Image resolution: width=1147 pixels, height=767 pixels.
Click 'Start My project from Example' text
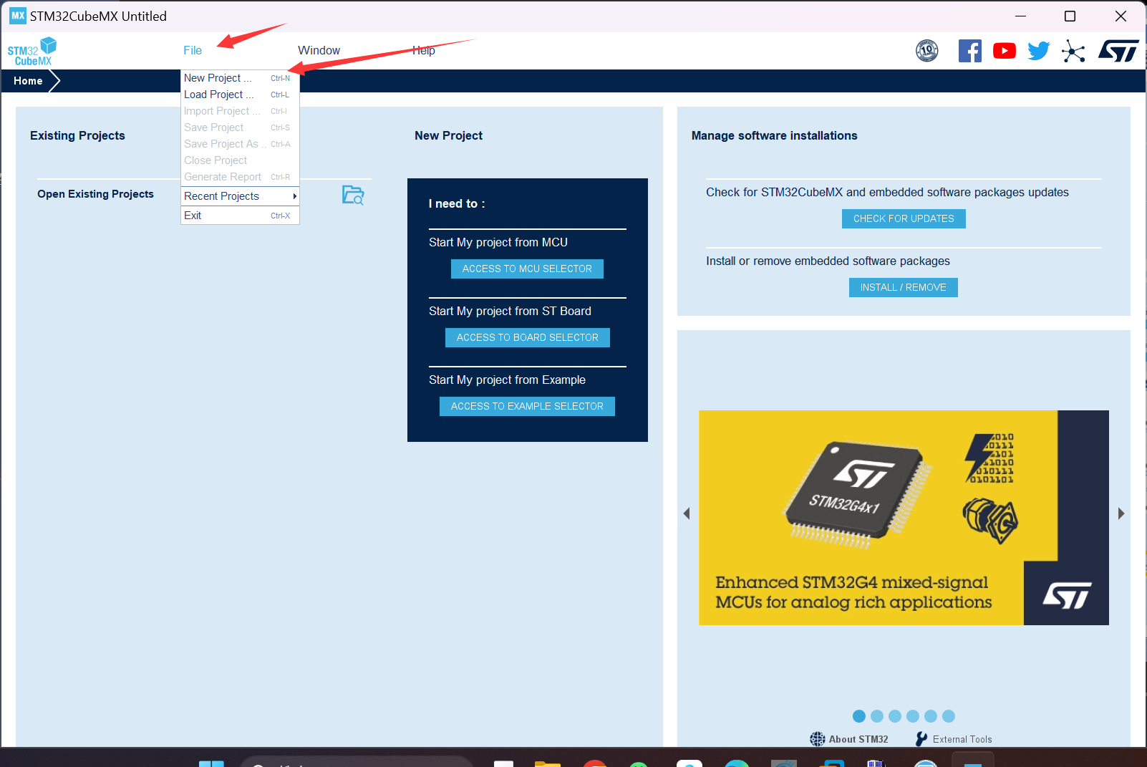(507, 380)
